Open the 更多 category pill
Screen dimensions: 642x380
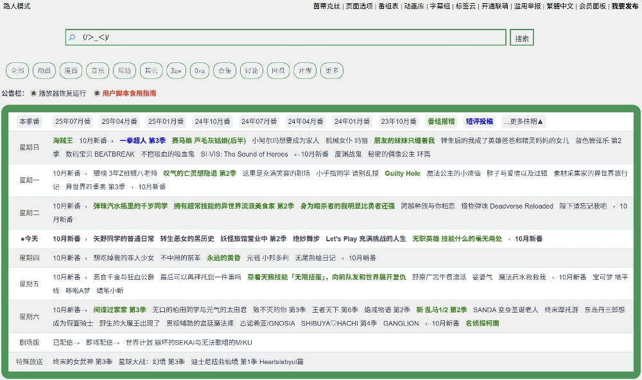(x=332, y=71)
